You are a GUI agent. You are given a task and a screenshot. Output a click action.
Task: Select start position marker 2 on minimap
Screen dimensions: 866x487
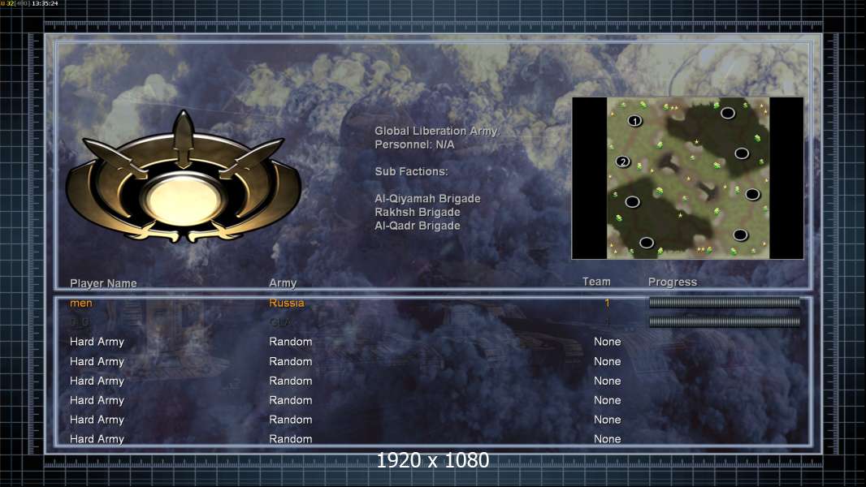point(623,162)
